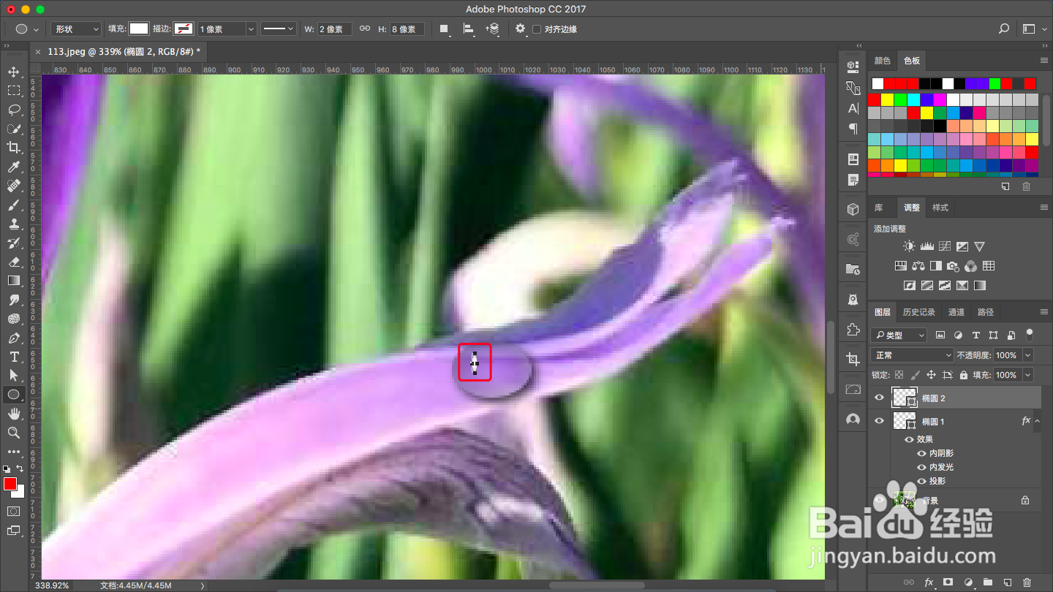Switch to the 通道 tab

tap(956, 312)
